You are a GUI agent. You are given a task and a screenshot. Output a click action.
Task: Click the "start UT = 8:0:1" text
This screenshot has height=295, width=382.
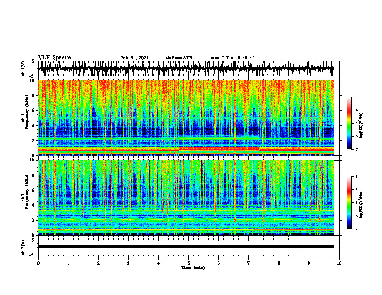tap(233, 58)
